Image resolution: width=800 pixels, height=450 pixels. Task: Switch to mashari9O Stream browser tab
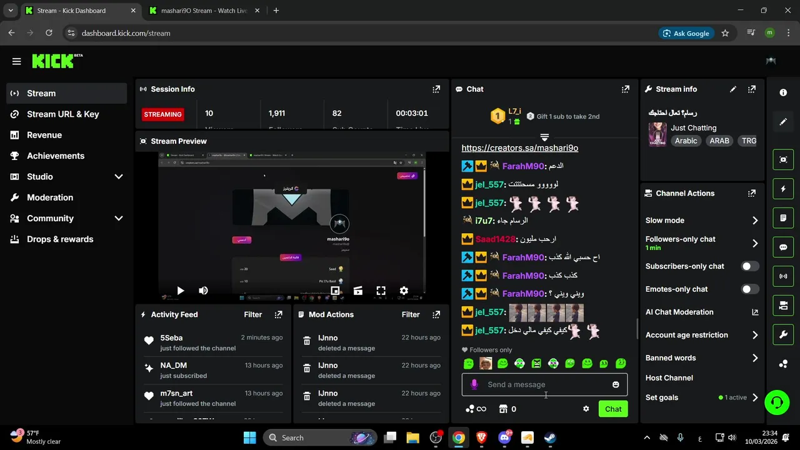tap(204, 11)
